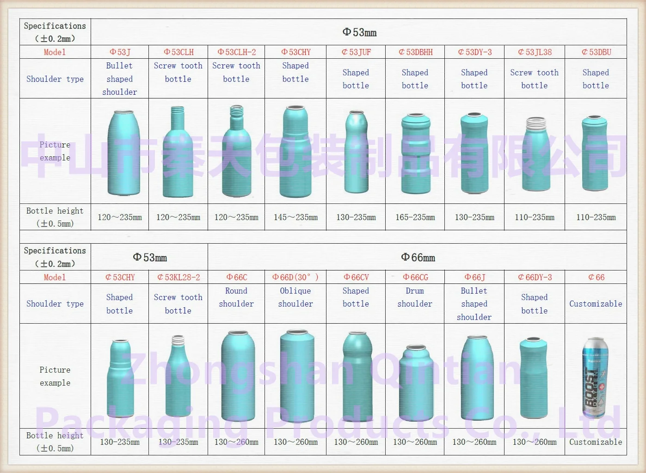Select the model cell Φ66CV

click(x=356, y=277)
